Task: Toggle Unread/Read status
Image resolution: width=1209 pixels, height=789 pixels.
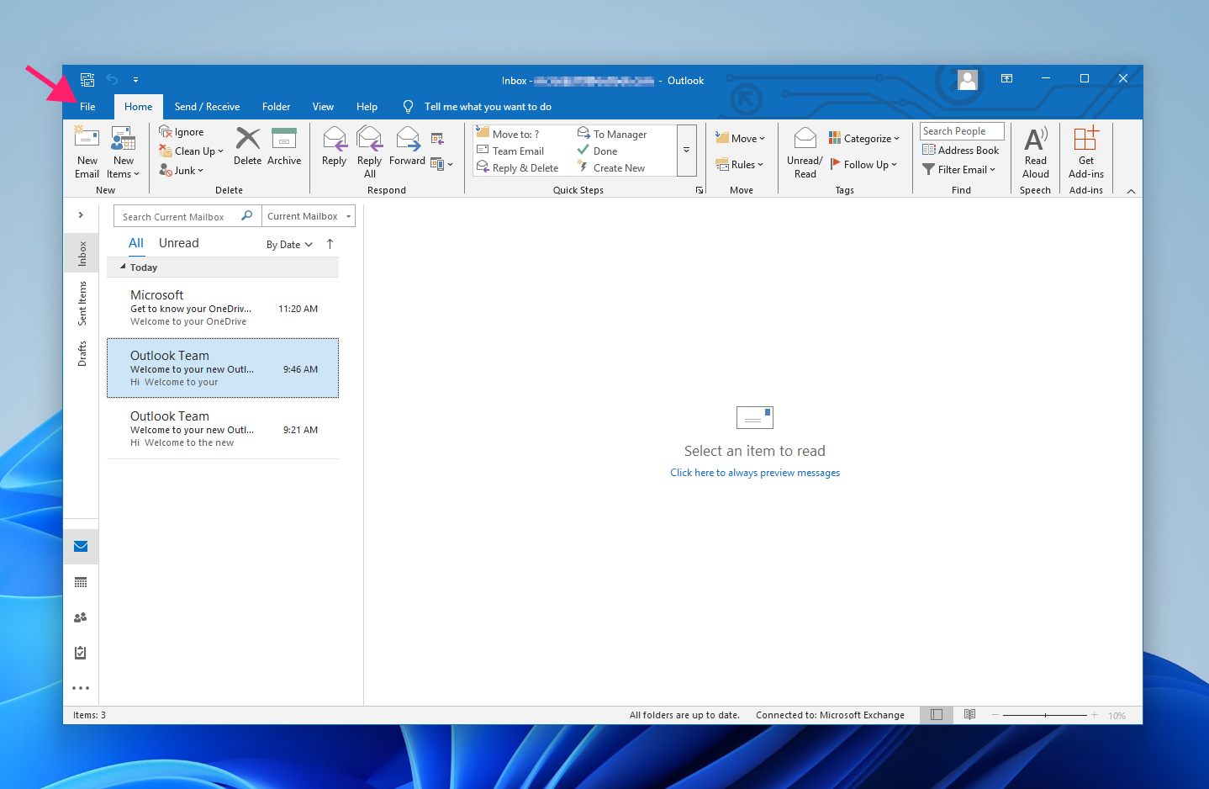Action: point(805,152)
